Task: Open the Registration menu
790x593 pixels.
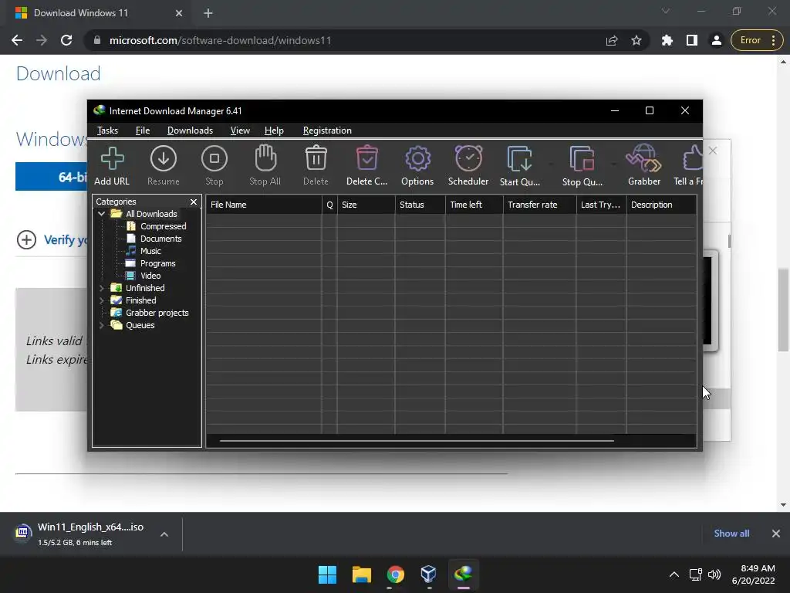Action: pyautogui.click(x=327, y=130)
